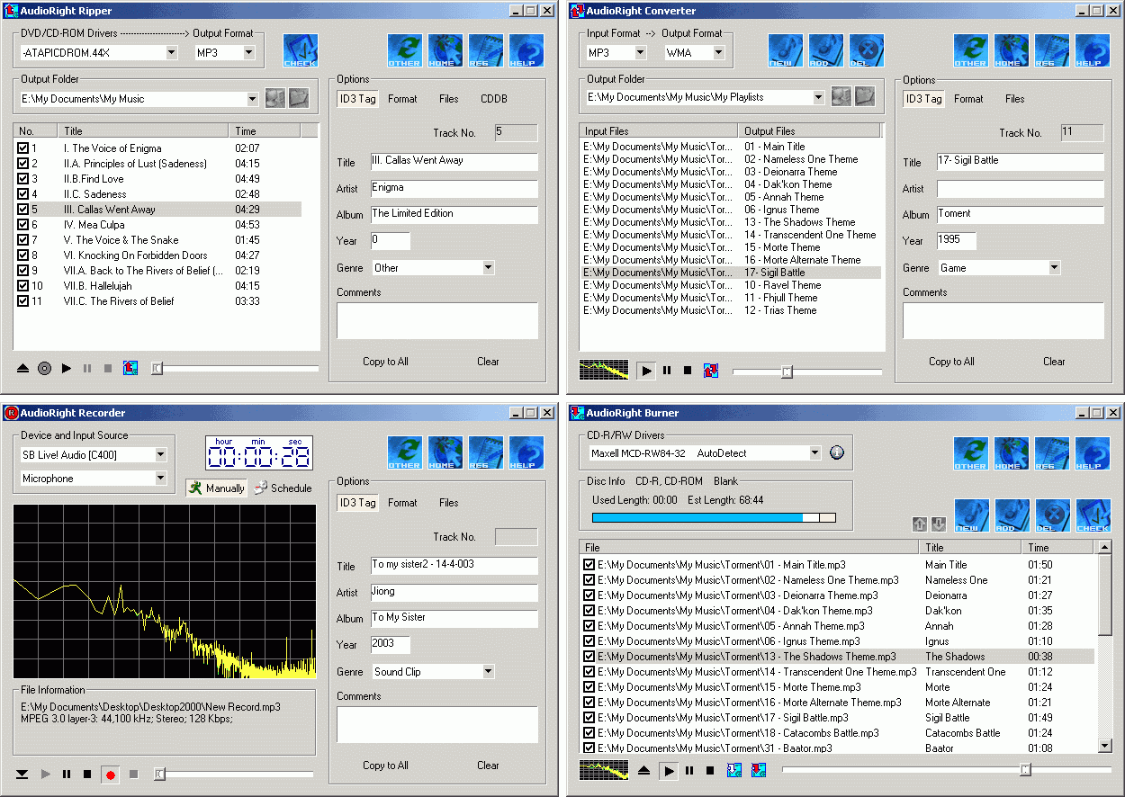Open the DVD/CD-ROM Drivers dropdown in Ripper

(x=172, y=53)
